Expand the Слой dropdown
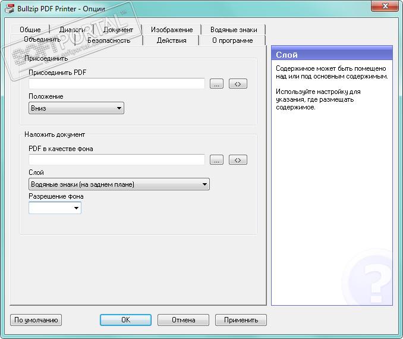This screenshot has width=403, height=339. (x=119, y=184)
